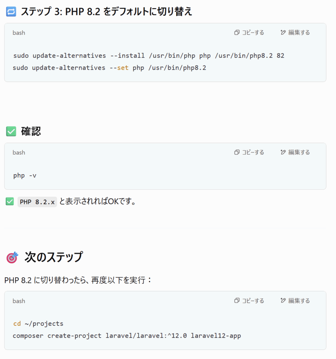Click the blue cycle arrows emoji beside ステップ 3
Screen dimensions: 336x359
pos(11,12)
